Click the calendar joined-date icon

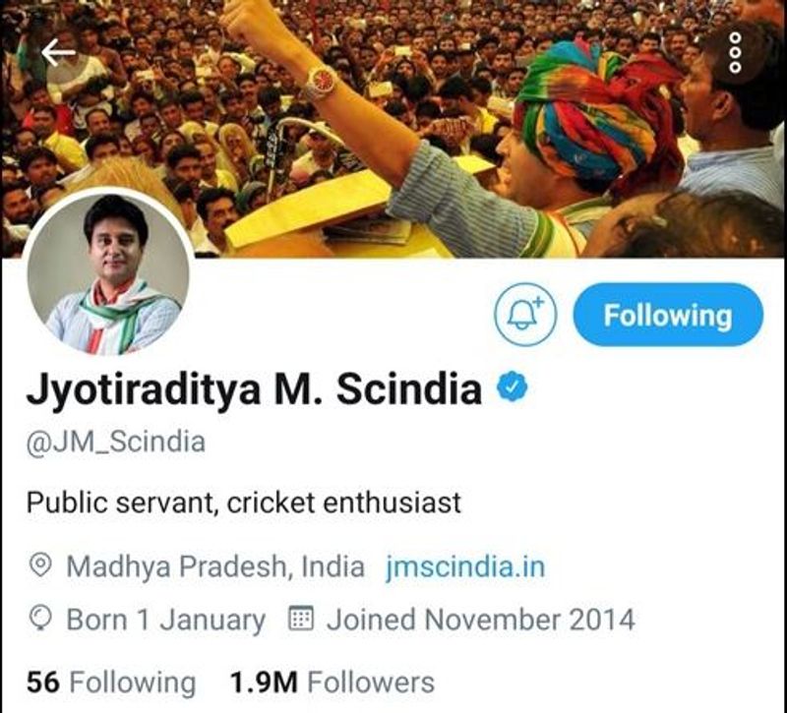pos(301,619)
